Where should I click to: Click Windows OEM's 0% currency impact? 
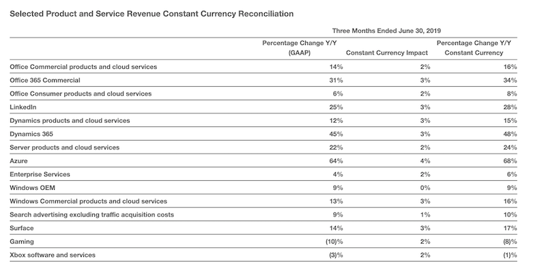(425, 188)
